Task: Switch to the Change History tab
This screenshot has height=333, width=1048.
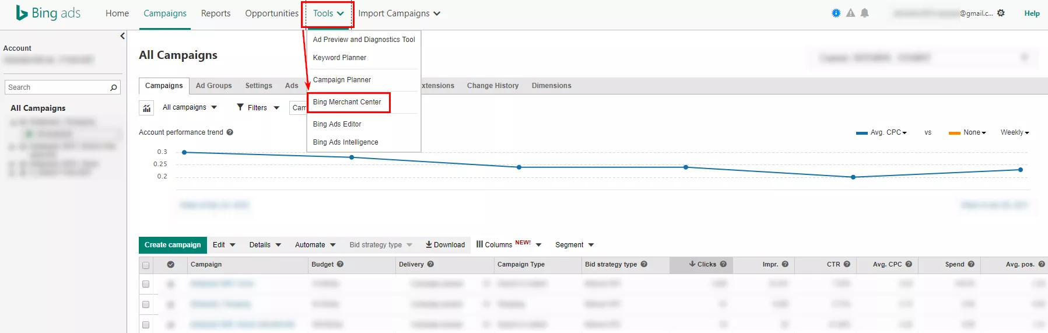Action: click(x=493, y=86)
